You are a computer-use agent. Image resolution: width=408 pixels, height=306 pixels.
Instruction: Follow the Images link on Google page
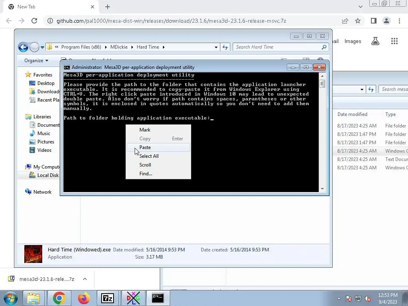pyautogui.click(x=353, y=41)
